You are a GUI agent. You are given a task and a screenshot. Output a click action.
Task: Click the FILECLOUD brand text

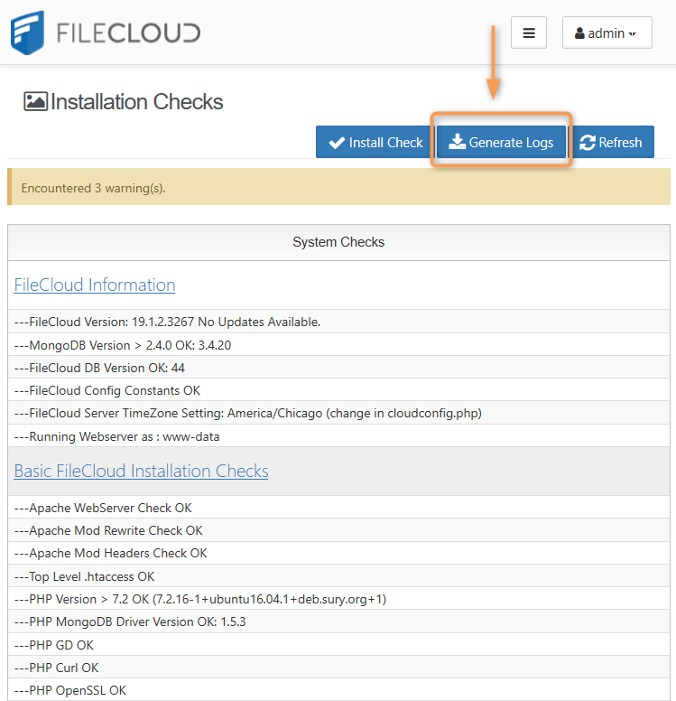tap(128, 33)
